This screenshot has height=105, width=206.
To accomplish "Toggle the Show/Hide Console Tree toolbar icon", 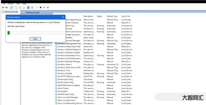I will click(x=12, y=8).
